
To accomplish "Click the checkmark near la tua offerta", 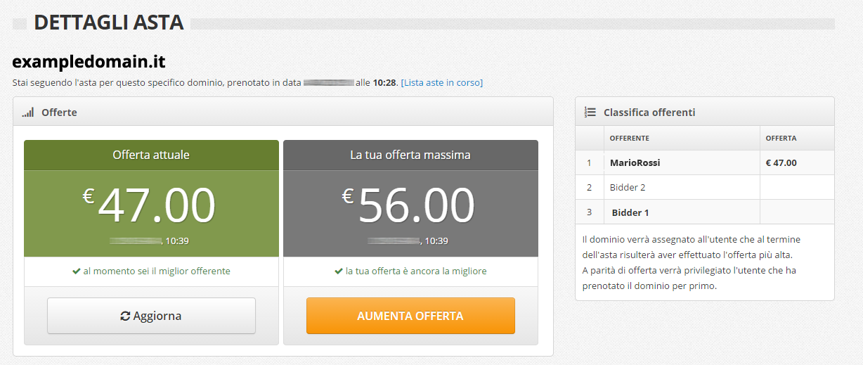I will coord(339,271).
